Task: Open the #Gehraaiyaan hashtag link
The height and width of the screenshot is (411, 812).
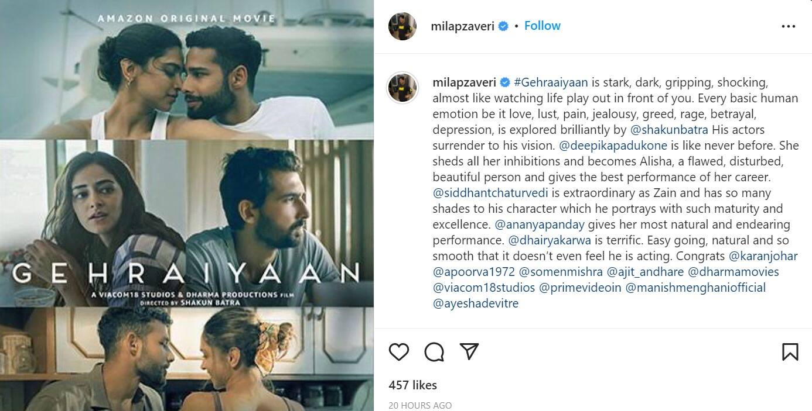Action: pos(551,82)
